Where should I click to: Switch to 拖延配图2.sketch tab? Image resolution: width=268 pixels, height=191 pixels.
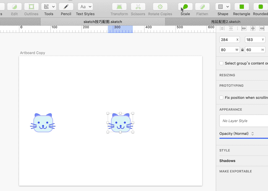tap(225, 22)
